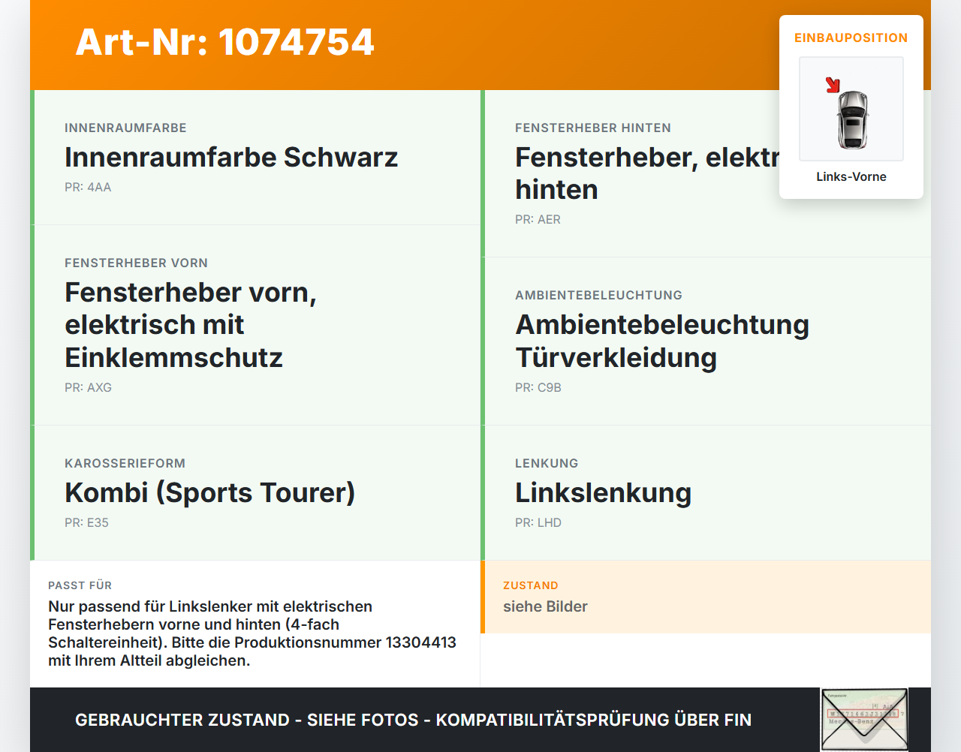Click the AMBIENTEBELEUCHTUNG label

[598, 295]
